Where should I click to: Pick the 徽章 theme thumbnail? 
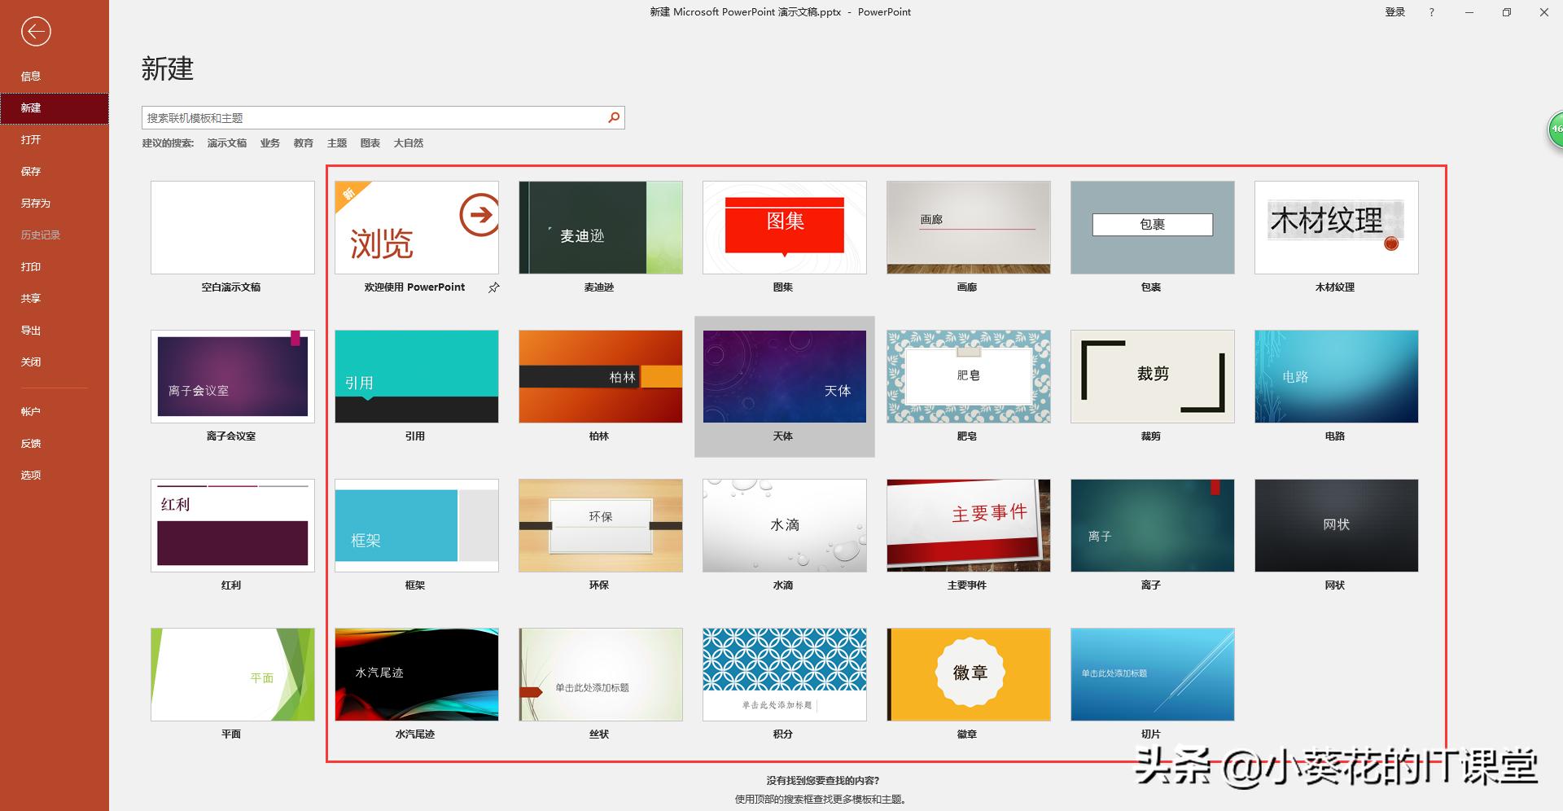coord(969,674)
